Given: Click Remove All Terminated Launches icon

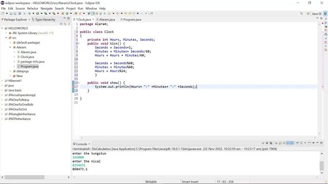Looking at the screenshot, I should pyautogui.click(x=271, y=143).
